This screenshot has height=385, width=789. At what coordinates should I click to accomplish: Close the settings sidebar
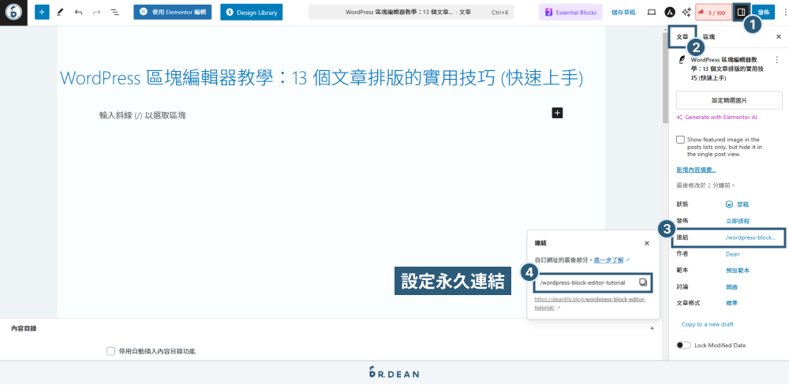[779, 37]
